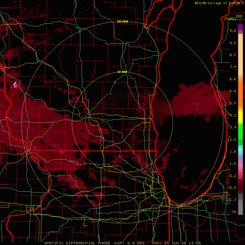Click the 1.8 legend value

coord(233,151)
